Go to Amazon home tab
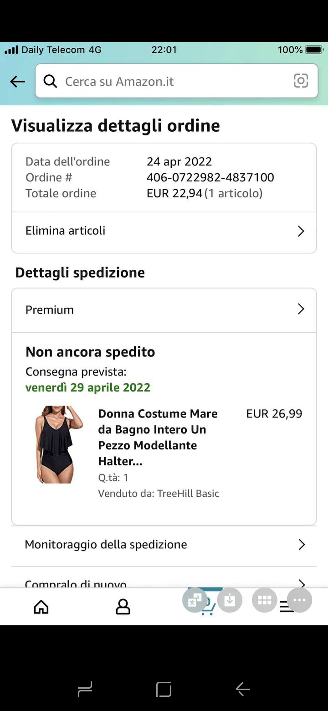The width and height of the screenshot is (328, 711). coord(41,607)
